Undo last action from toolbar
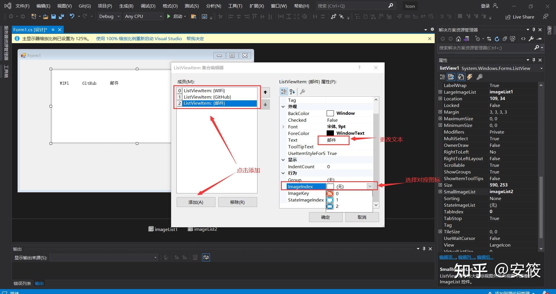The width and height of the screenshot is (556, 294). coord(72,16)
